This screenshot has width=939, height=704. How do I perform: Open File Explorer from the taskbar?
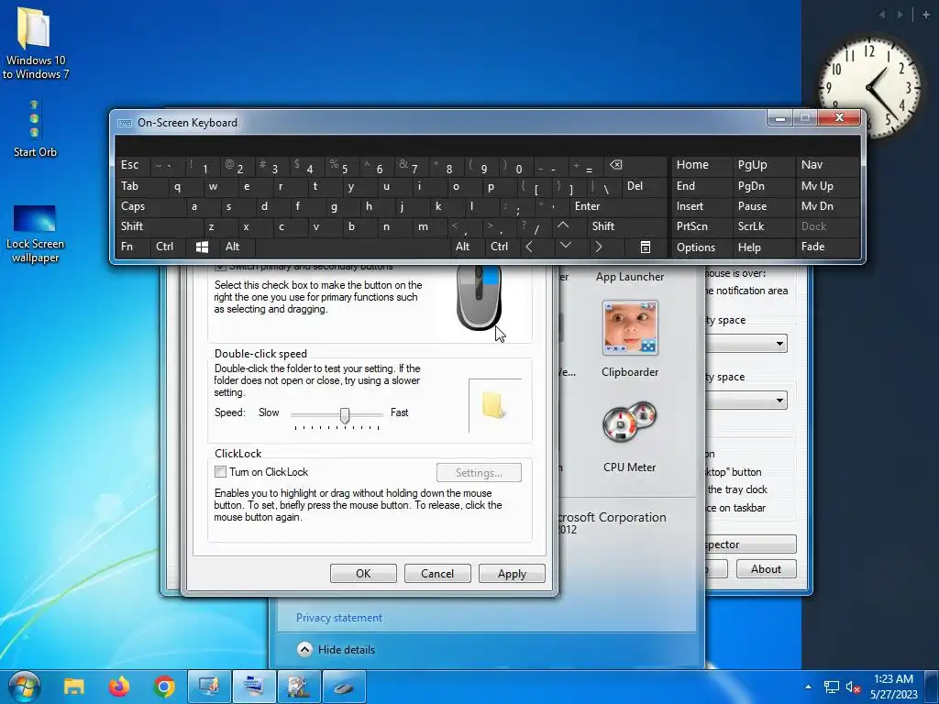[74, 686]
